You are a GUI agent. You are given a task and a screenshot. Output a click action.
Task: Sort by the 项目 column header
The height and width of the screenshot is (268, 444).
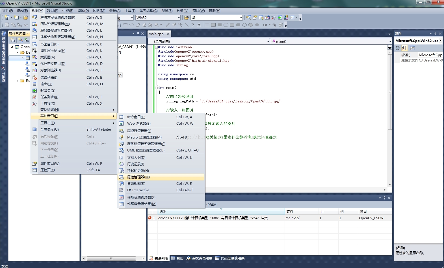click(x=375, y=211)
